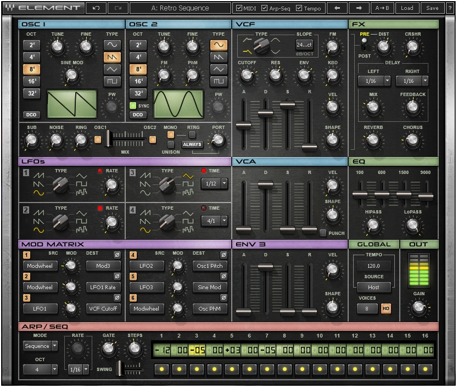Select OSC 2 octave 8'

[138, 69]
